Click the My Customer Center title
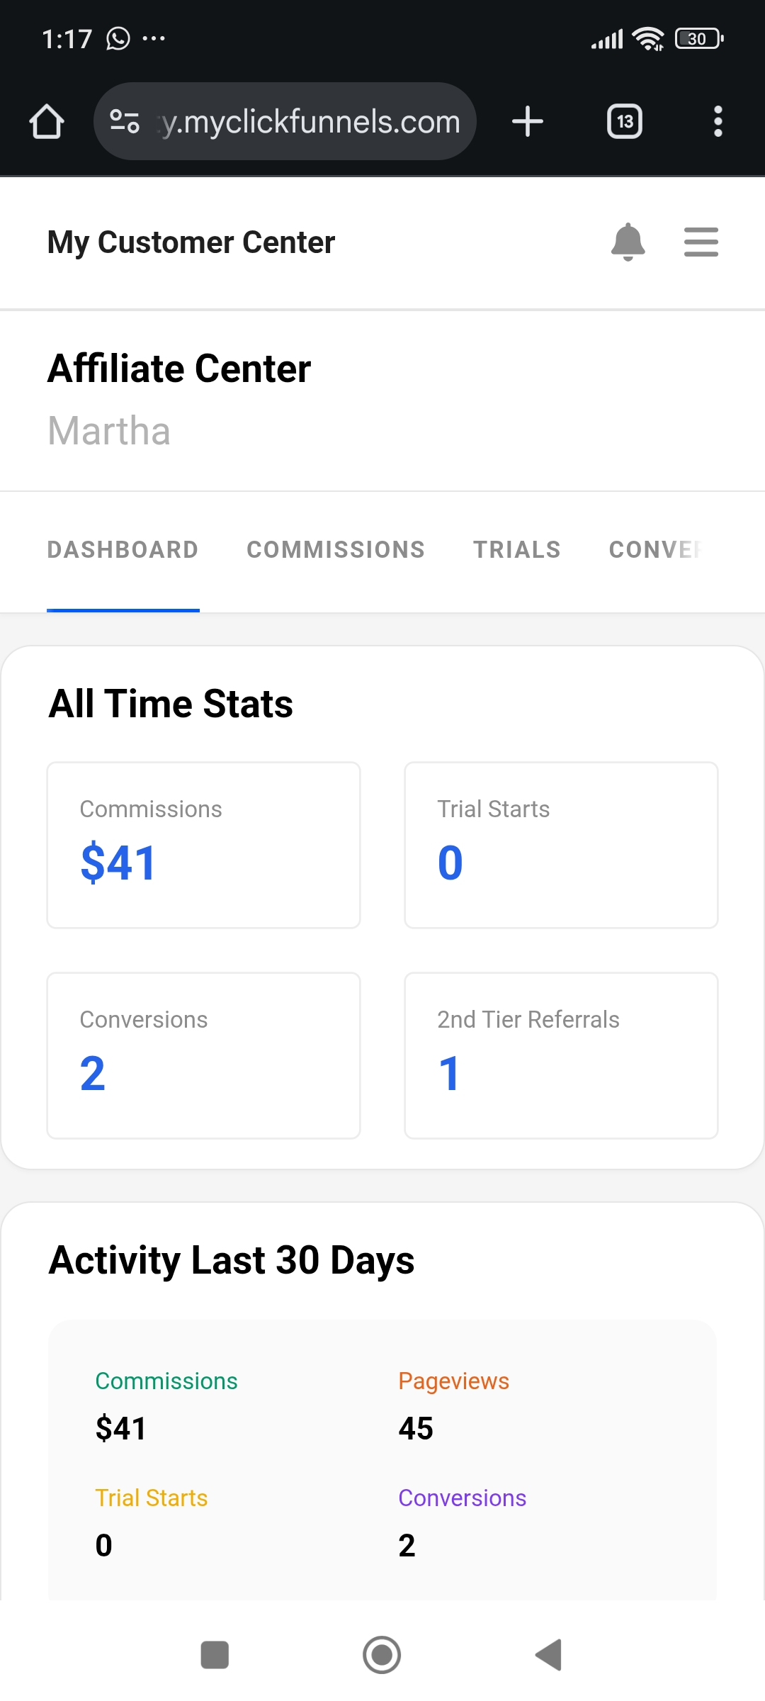The height and width of the screenshot is (1701, 765). [x=191, y=242]
